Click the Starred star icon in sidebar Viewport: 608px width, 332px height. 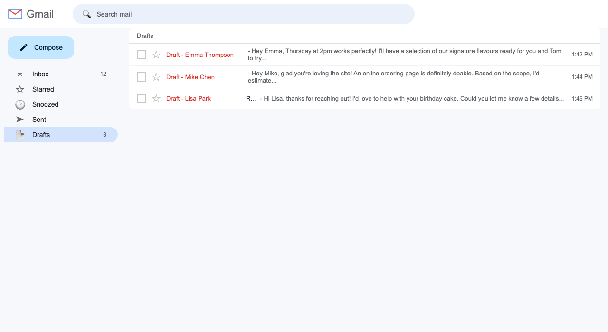[x=20, y=89]
